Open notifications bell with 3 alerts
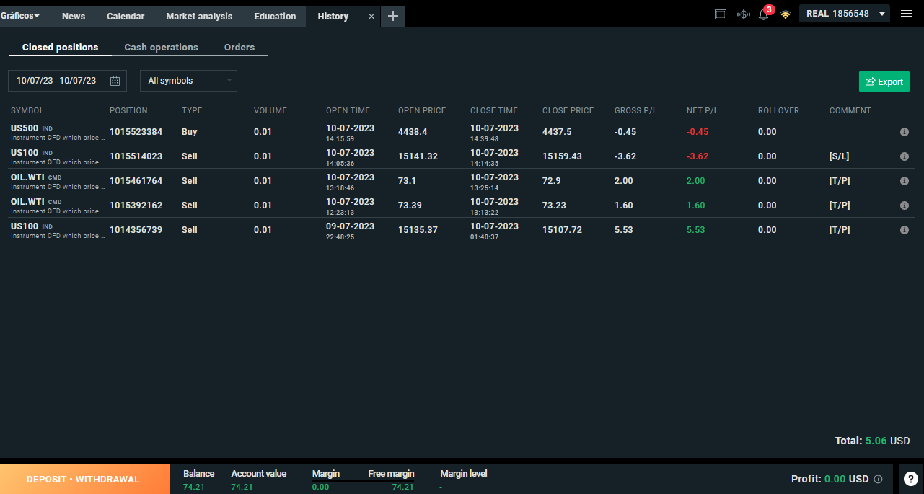 click(x=764, y=14)
